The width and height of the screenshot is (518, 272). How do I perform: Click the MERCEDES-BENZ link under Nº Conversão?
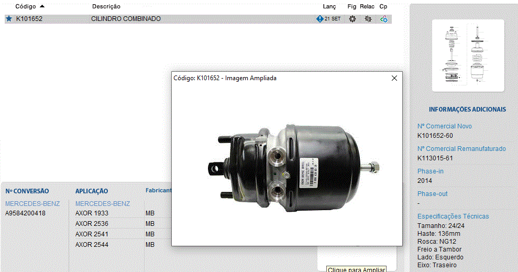click(32, 203)
